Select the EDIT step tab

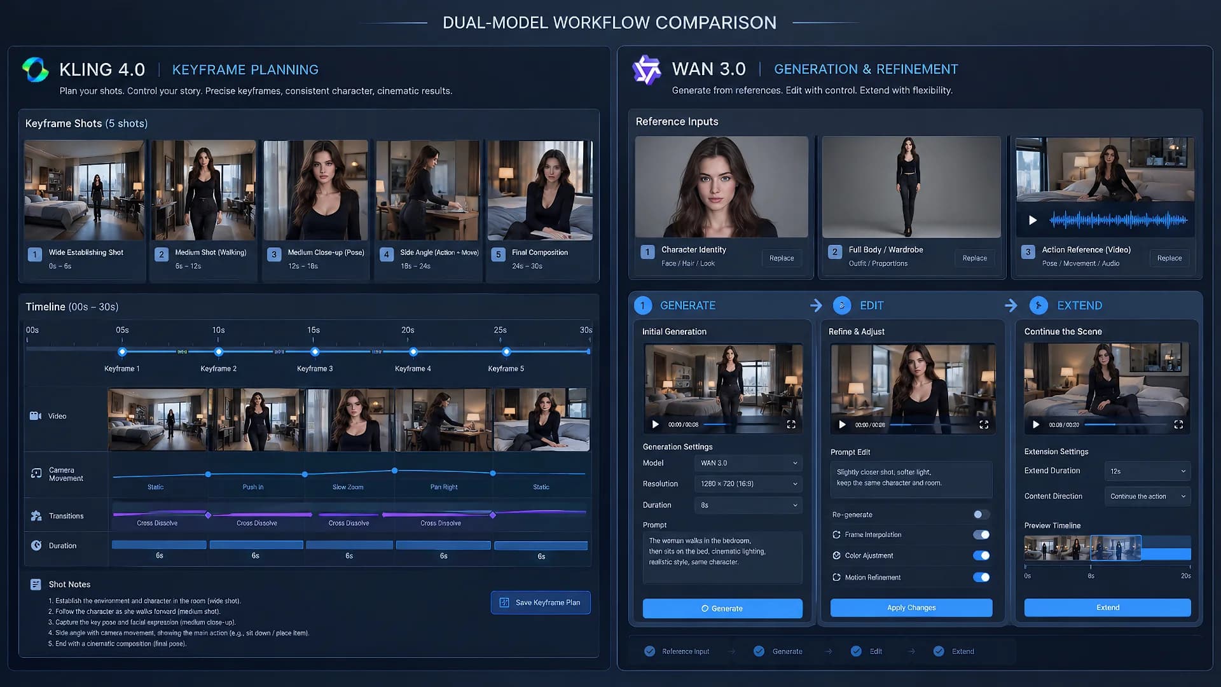[x=871, y=305]
